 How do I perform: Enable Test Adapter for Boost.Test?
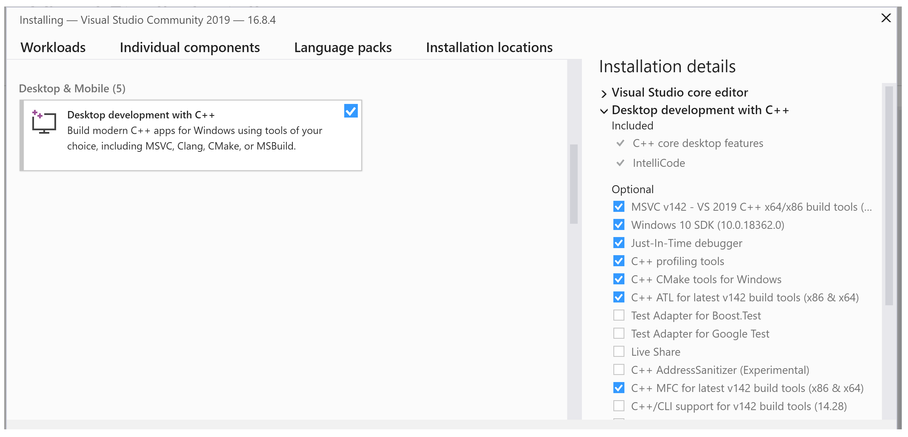tap(619, 316)
